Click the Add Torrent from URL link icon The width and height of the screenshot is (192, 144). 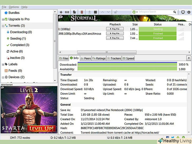pyautogui.click(x=67, y=12)
